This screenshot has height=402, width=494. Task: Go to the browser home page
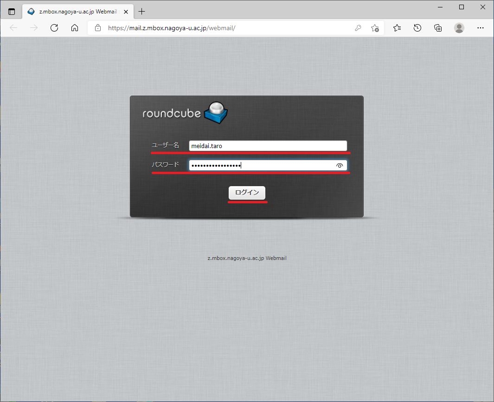[75, 28]
